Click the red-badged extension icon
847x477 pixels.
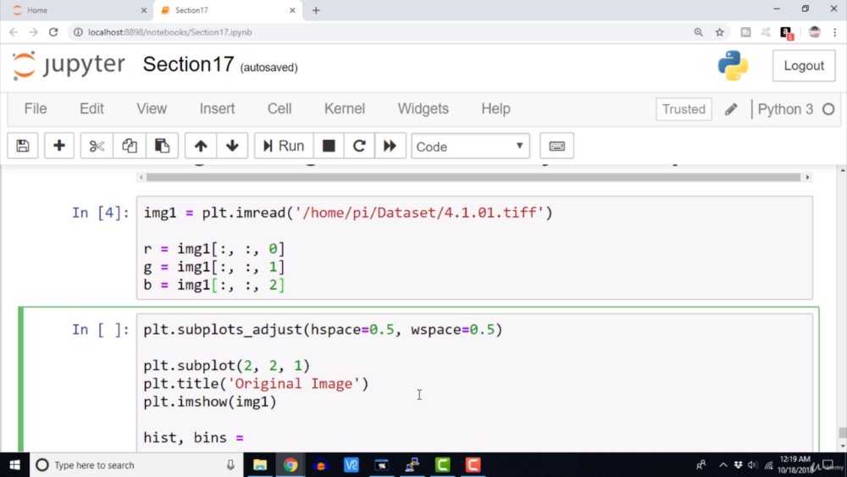pyautogui.click(x=787, y=33)
